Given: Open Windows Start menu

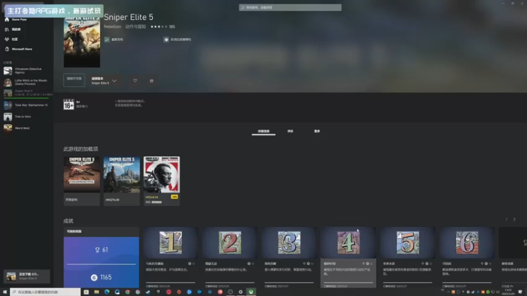Looking at the screenshot, I should click(5, 292).
